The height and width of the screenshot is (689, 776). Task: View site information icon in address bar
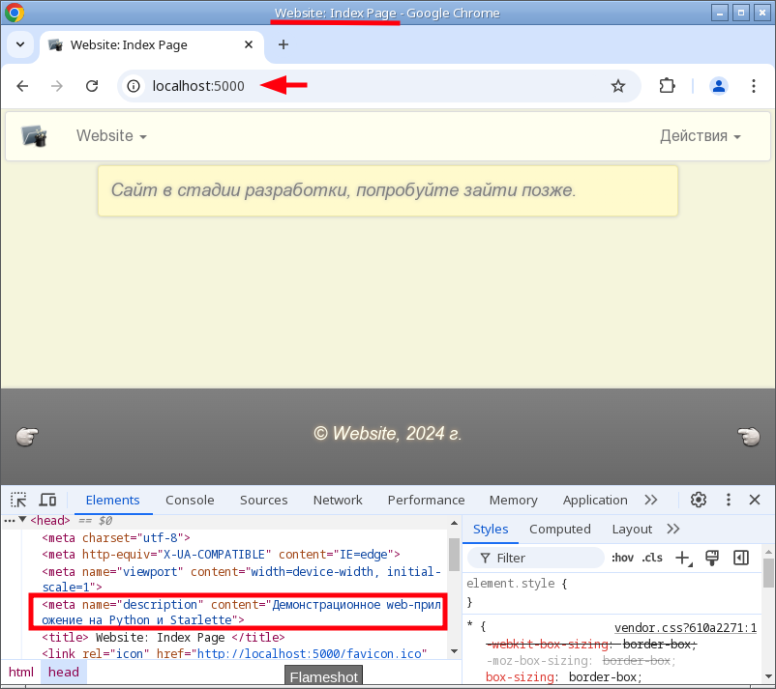[x=134, y=87]
